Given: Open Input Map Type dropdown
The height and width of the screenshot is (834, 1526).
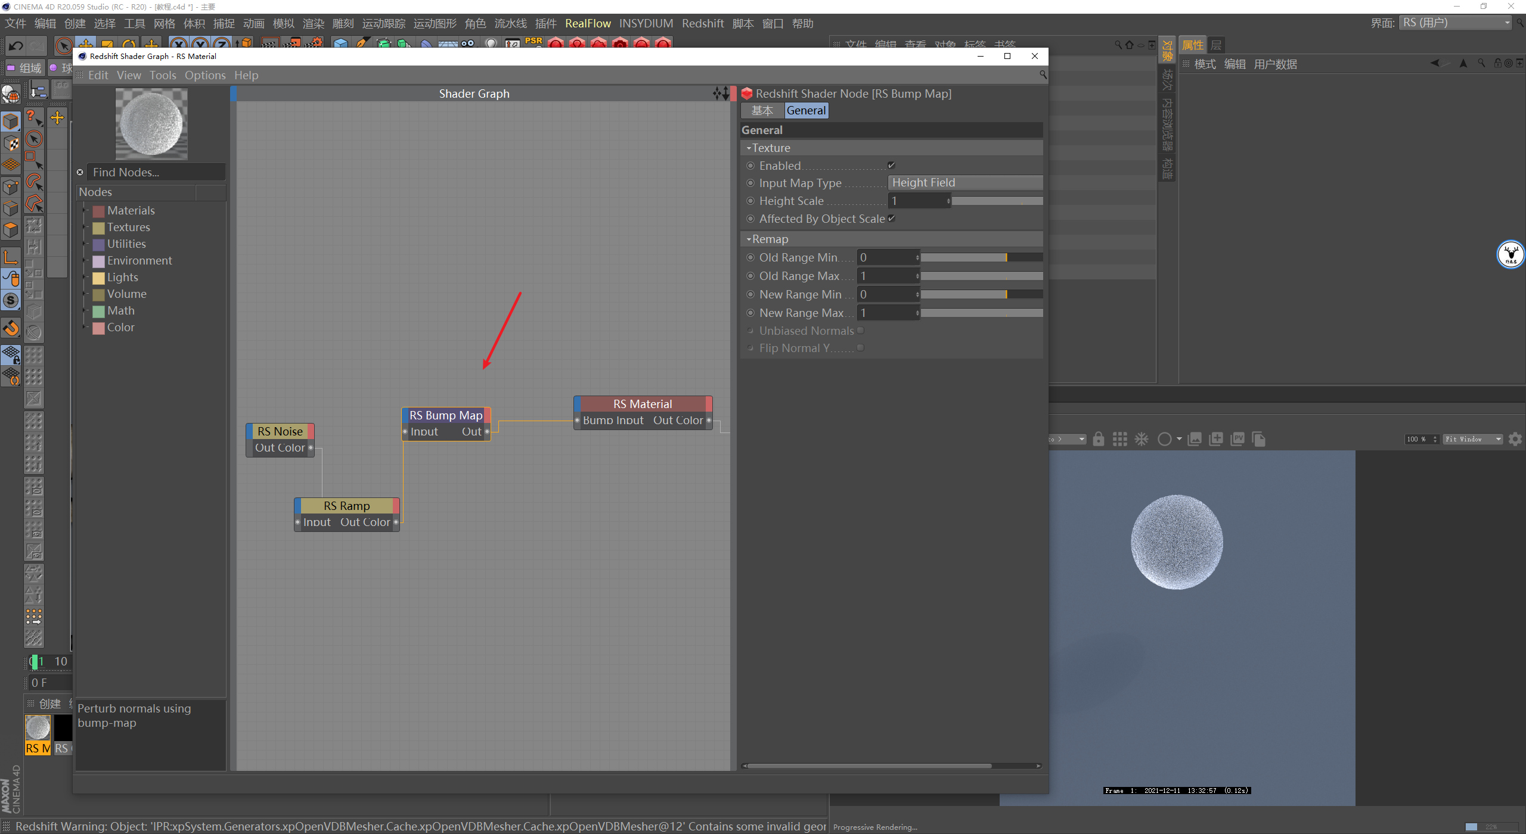Looking at the screenshot, I should [964, 183].
